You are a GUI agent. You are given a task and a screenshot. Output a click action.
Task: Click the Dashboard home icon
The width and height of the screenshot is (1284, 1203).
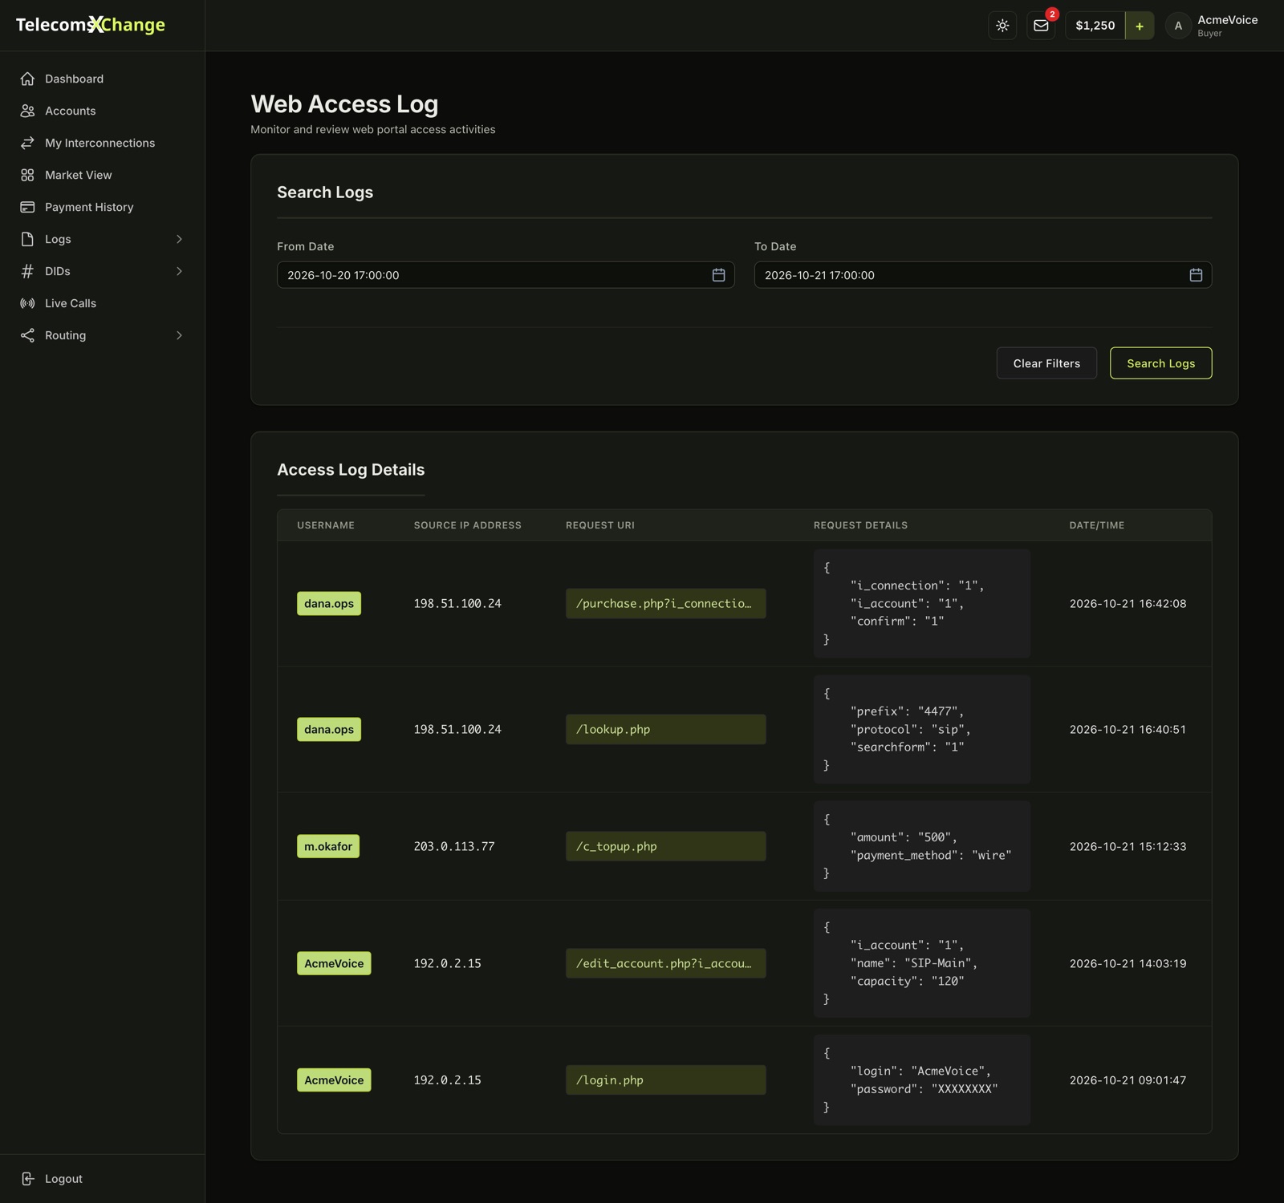tap(27, 79)
